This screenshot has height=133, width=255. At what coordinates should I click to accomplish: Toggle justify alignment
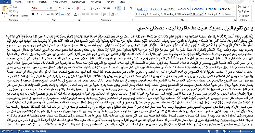pos(96,14)
